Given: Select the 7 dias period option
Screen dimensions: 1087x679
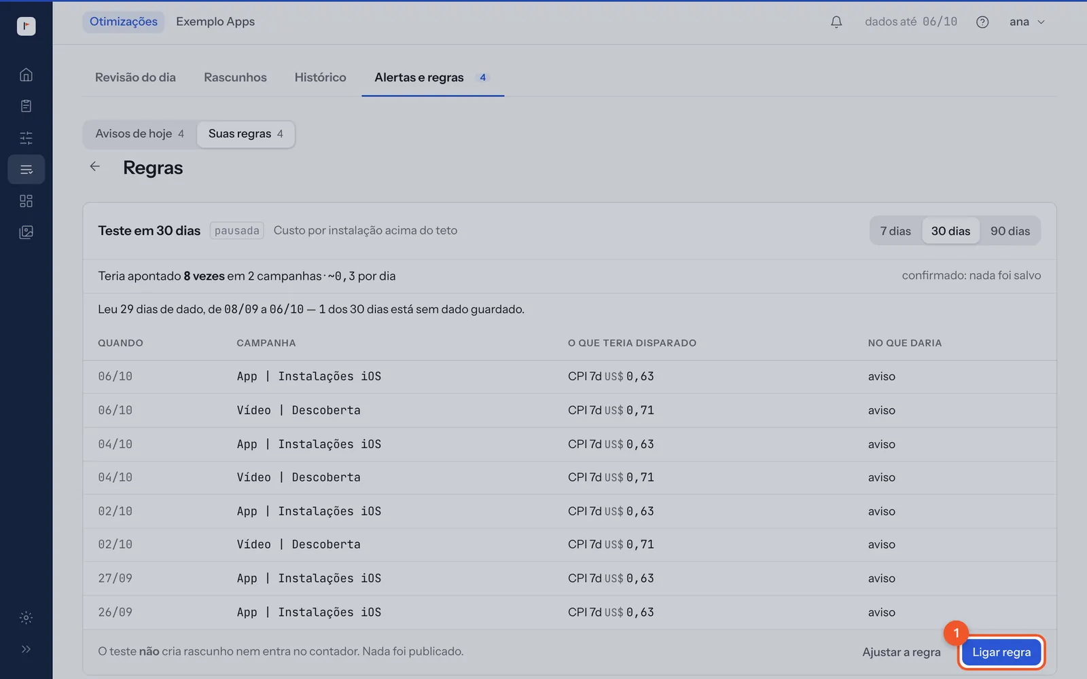Looking at the screenshot, I should 895,231.
